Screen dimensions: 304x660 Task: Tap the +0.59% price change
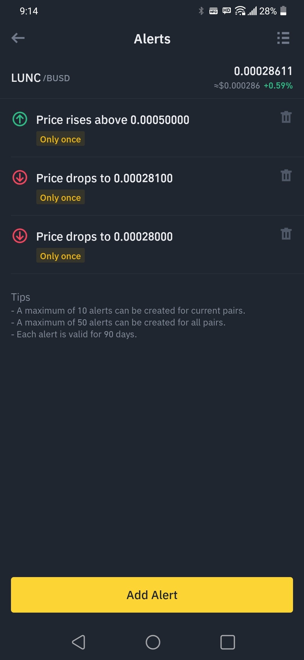(x=278, y=86)
